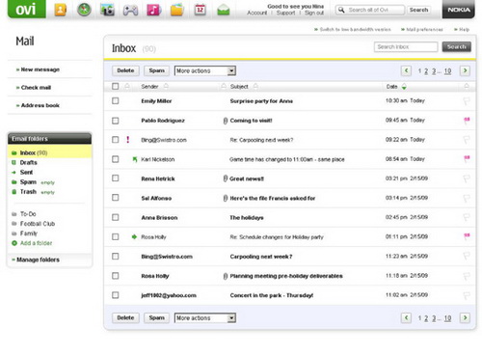Open the Ovi photo sharing camera icon

coord(107,10)
